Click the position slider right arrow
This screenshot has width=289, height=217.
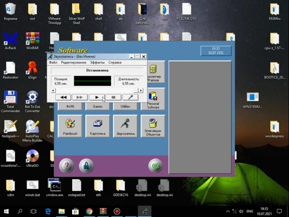tap(141, 91)
